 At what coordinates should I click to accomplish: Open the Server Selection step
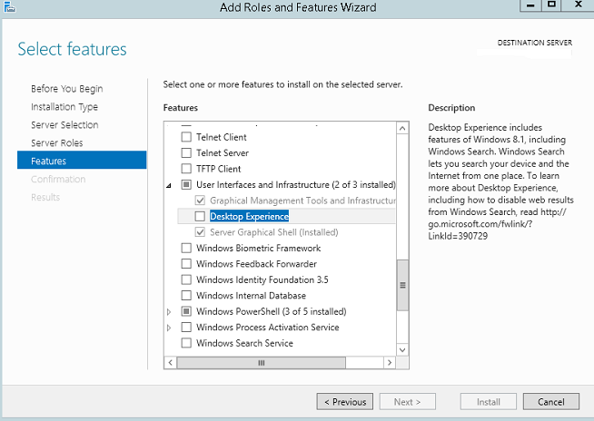64,125
